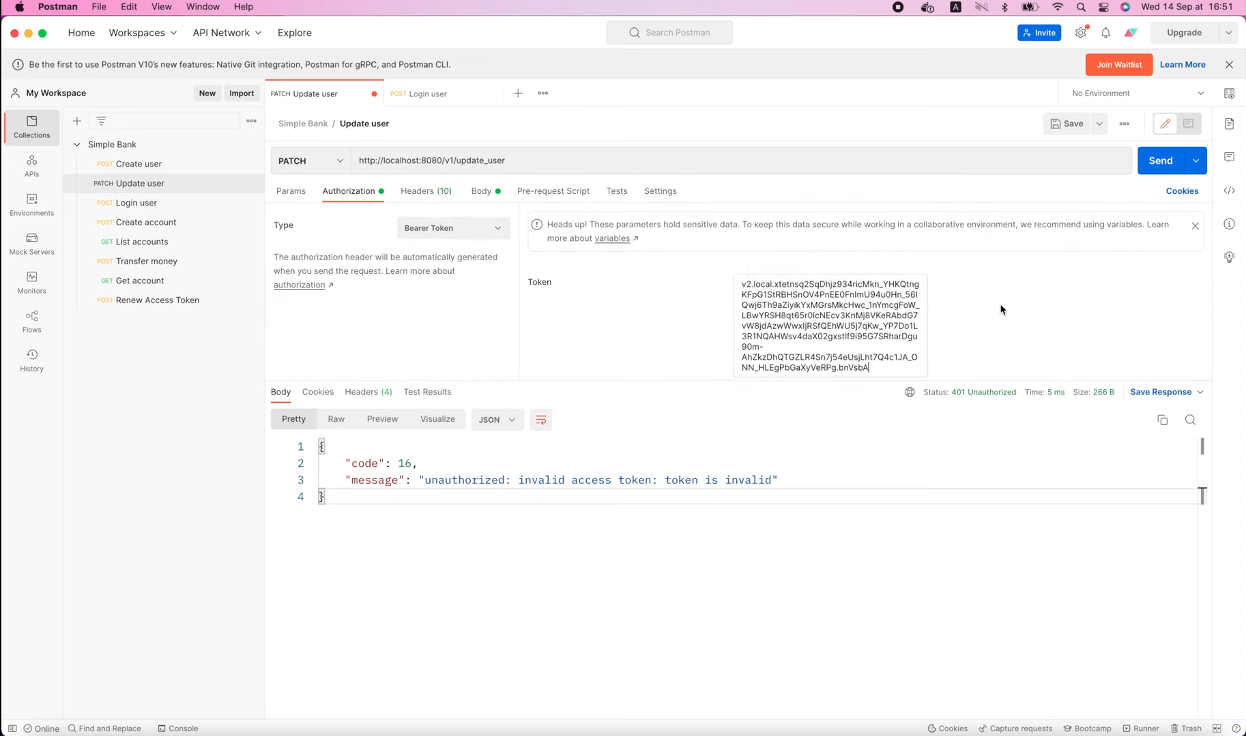
Task: Open the Collections sidebar panel
Action: pos(31,127)
